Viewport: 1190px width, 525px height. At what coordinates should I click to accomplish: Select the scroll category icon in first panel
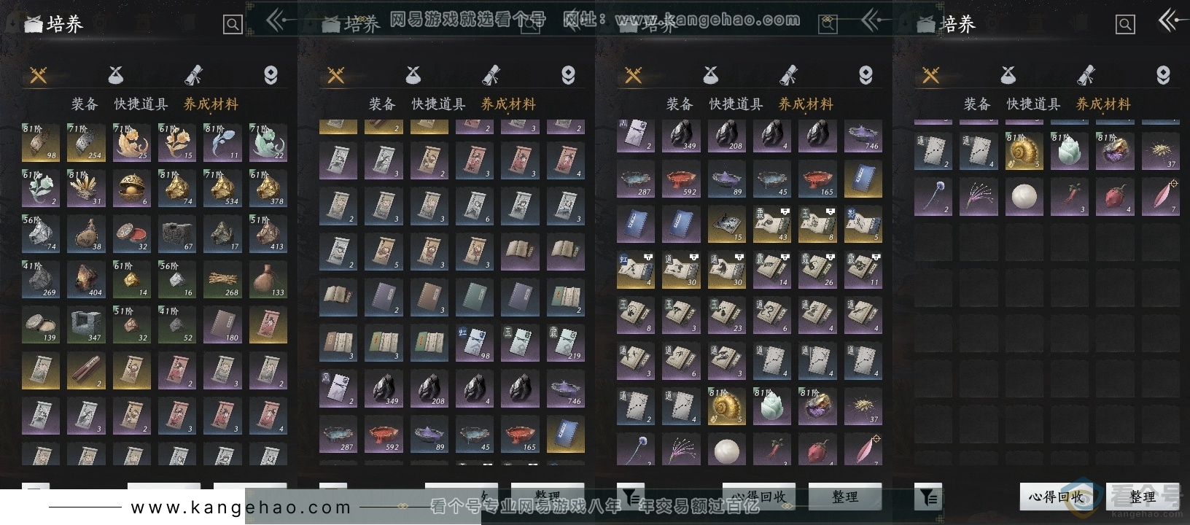(193, 74)
